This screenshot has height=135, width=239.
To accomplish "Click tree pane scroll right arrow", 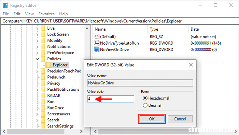I will pyautogui.click(x=81, y=131).
